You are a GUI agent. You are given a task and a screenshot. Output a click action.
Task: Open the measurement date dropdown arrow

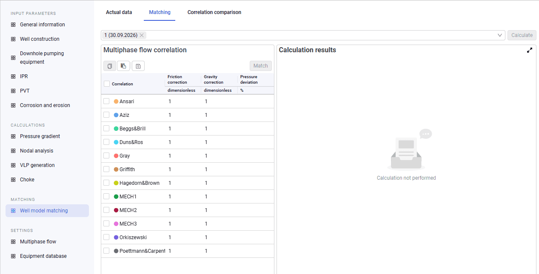coord(500,35)
